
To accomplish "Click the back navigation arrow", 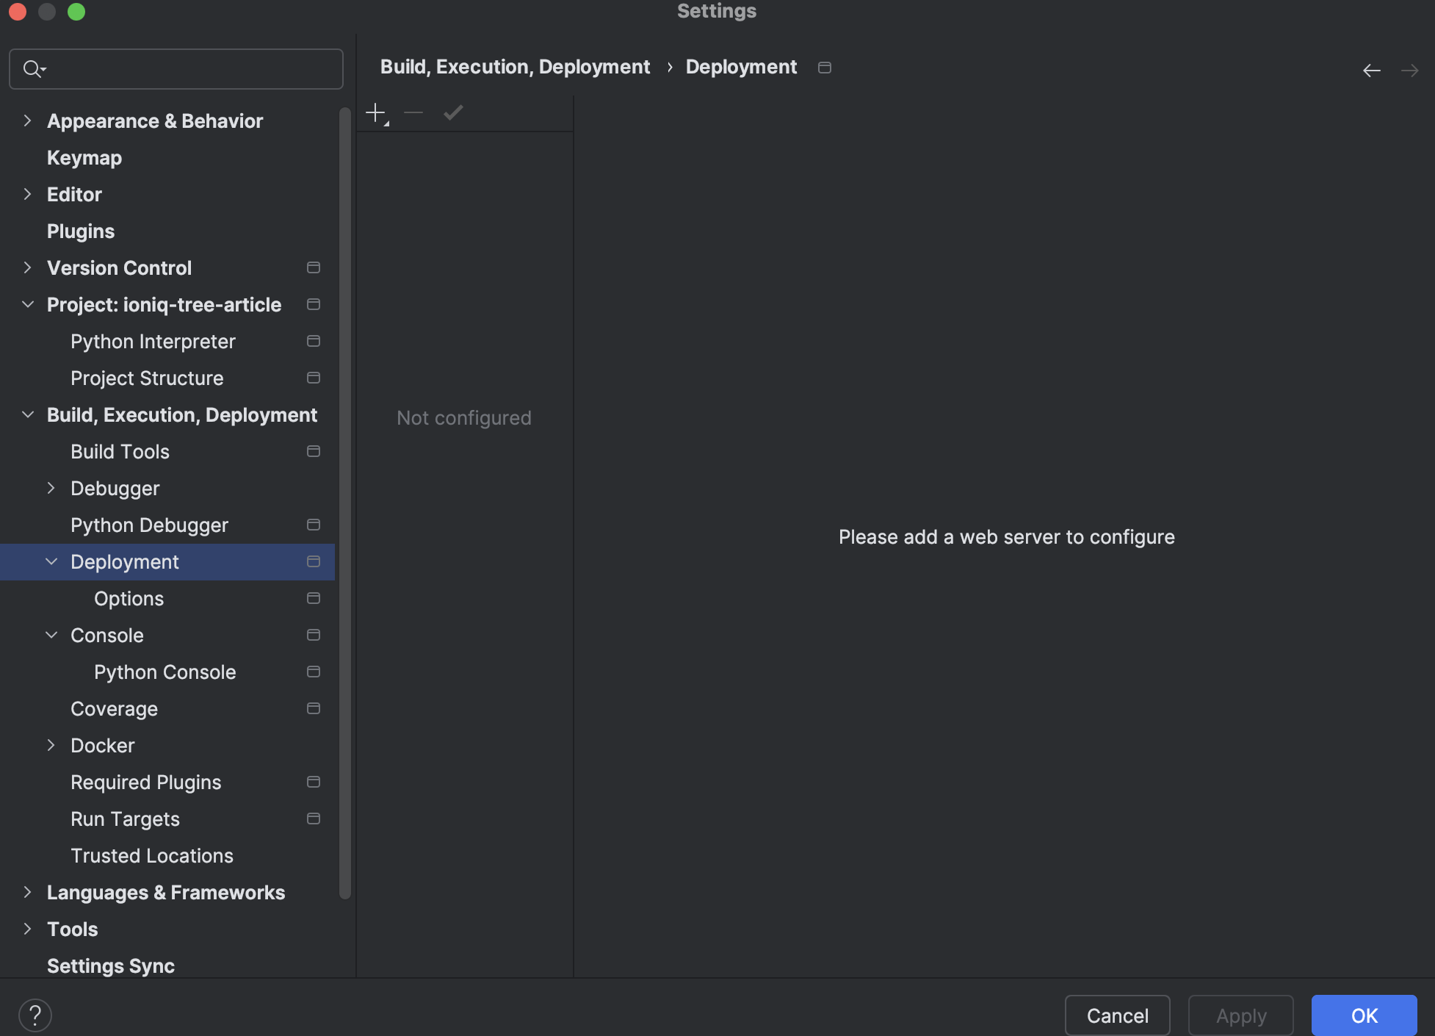I will [1371, 71].
